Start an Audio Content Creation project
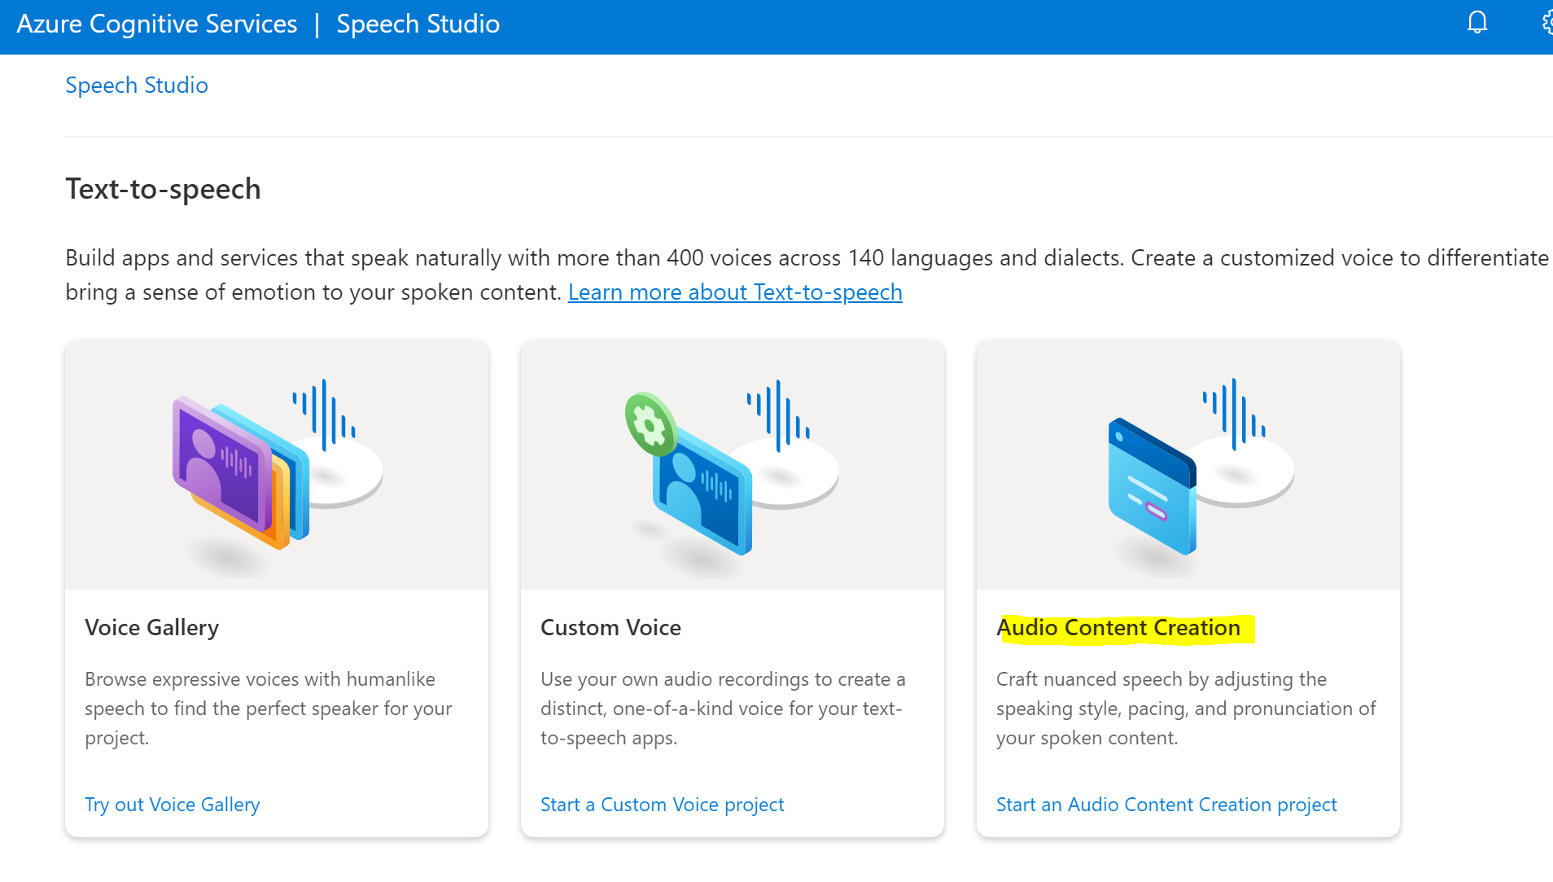Image resolution: width=1553 pixels, height=882 pixels. (x=1166, y=805)
